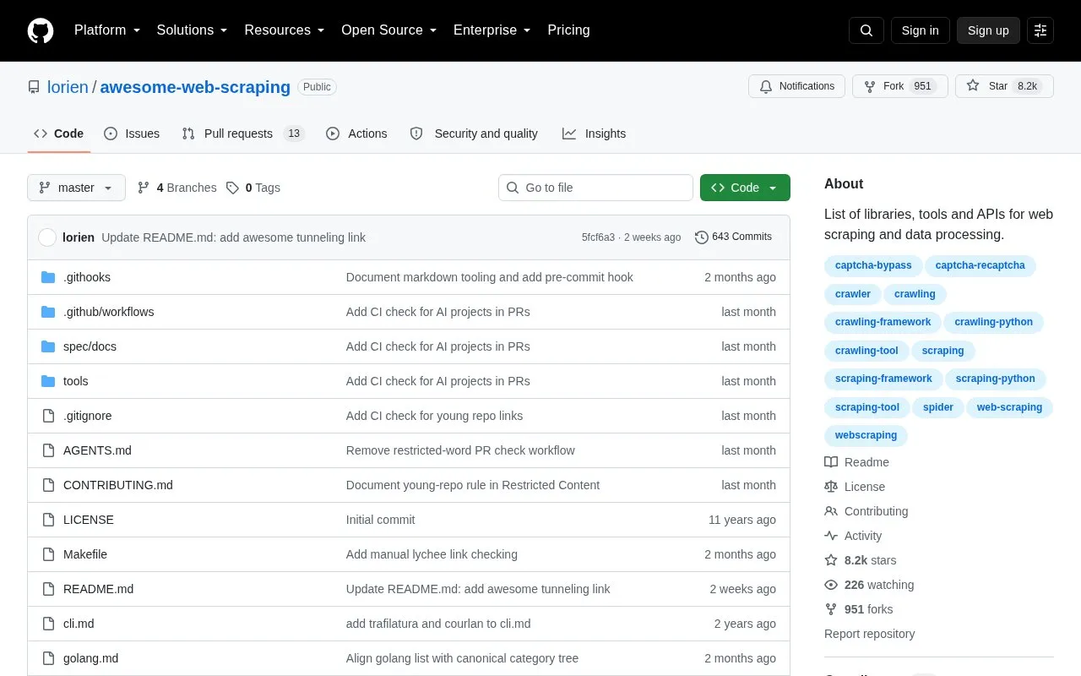Open the web-scraping topic tag

point(1009,407)
